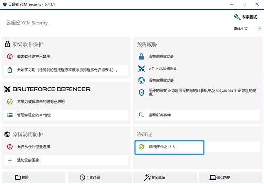The height and width of the screenshot is (184, 264).
Task: Click the blue lock learning period icon
Action: pos(10,70)
